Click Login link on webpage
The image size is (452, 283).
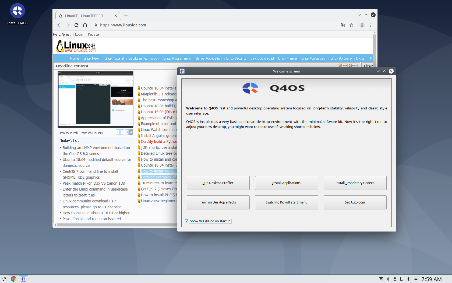coord(79,34)
